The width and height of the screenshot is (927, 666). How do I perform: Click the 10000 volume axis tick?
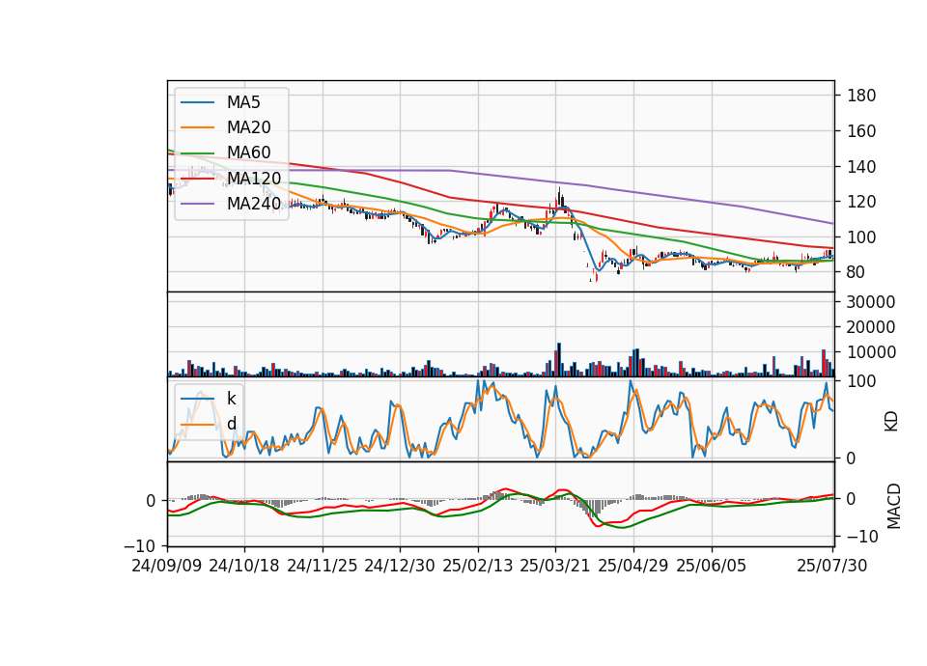[871, 352]
